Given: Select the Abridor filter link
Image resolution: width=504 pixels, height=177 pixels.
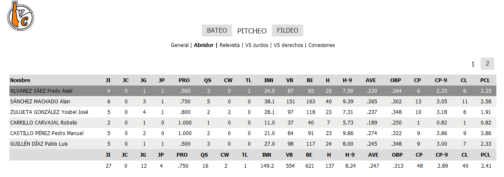Looking at the screenshot, I should [204, 45].
